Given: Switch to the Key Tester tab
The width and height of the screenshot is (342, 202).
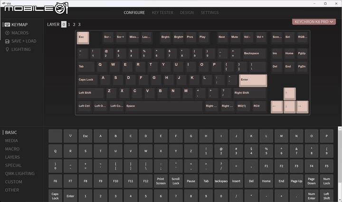Looking at the screenshot, I should coord(162,13).
